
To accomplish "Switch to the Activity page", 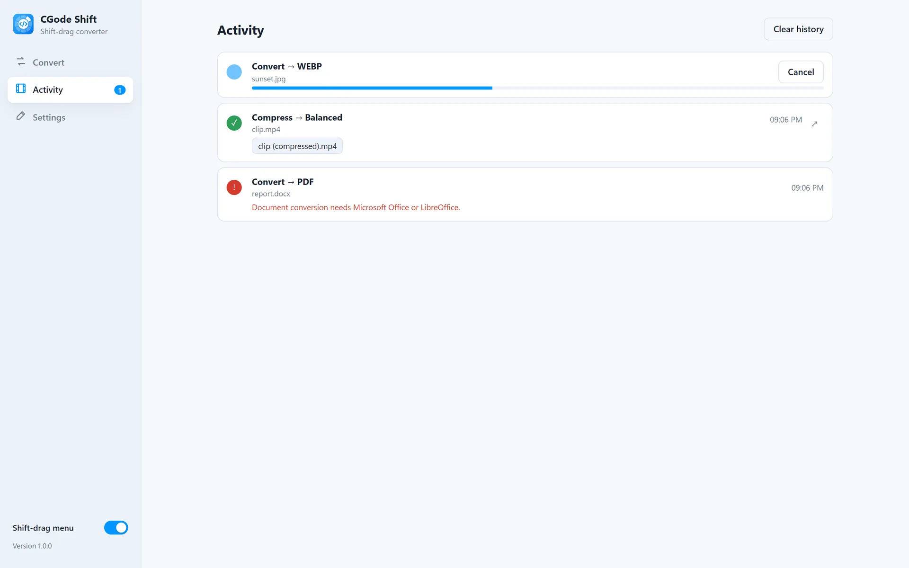I will 71,90.
